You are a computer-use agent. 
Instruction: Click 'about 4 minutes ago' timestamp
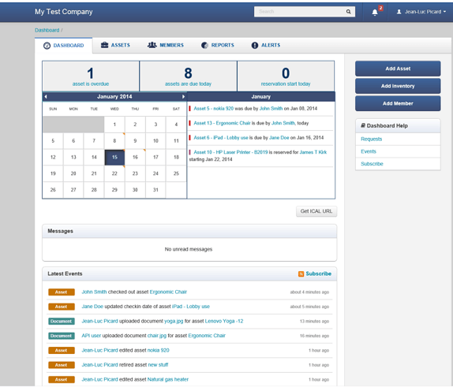(x=309, y=292)
